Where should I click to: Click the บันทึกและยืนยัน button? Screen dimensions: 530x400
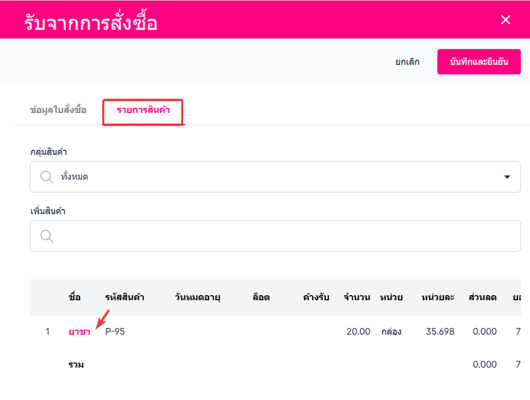click(x=479, y=62)
